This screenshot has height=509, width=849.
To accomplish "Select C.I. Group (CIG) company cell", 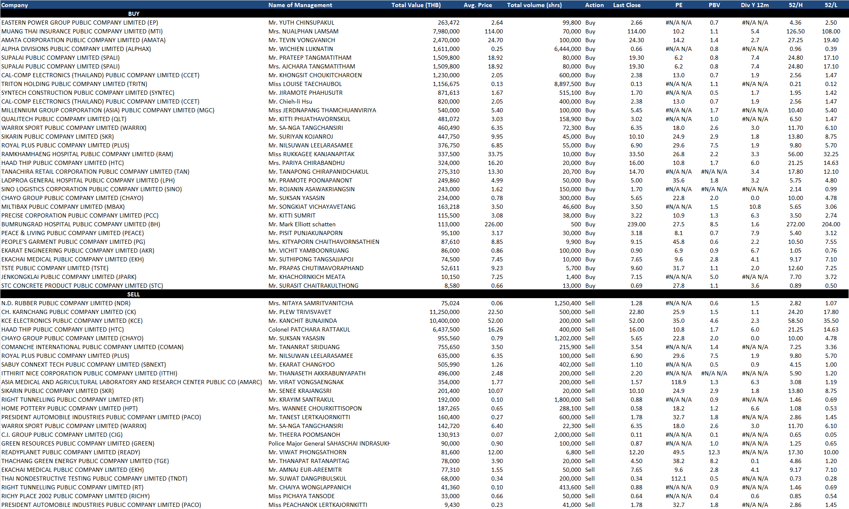I will pyautogui.click(x=62, y=435).
